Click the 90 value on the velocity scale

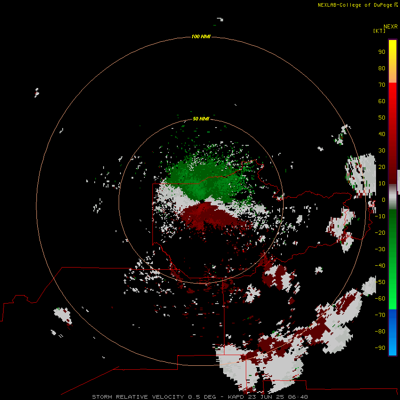(x=382, y=52)
